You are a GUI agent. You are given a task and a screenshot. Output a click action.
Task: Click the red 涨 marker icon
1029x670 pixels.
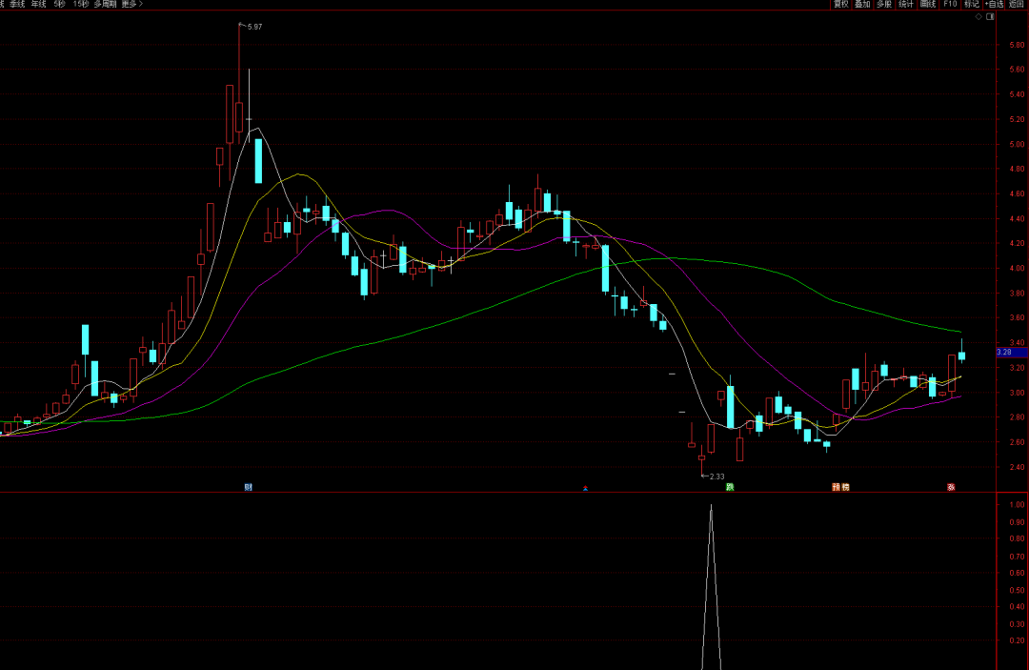[951, 487]
